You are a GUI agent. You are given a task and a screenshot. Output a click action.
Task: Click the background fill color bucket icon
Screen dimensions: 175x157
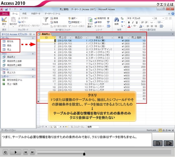(141, 26)
